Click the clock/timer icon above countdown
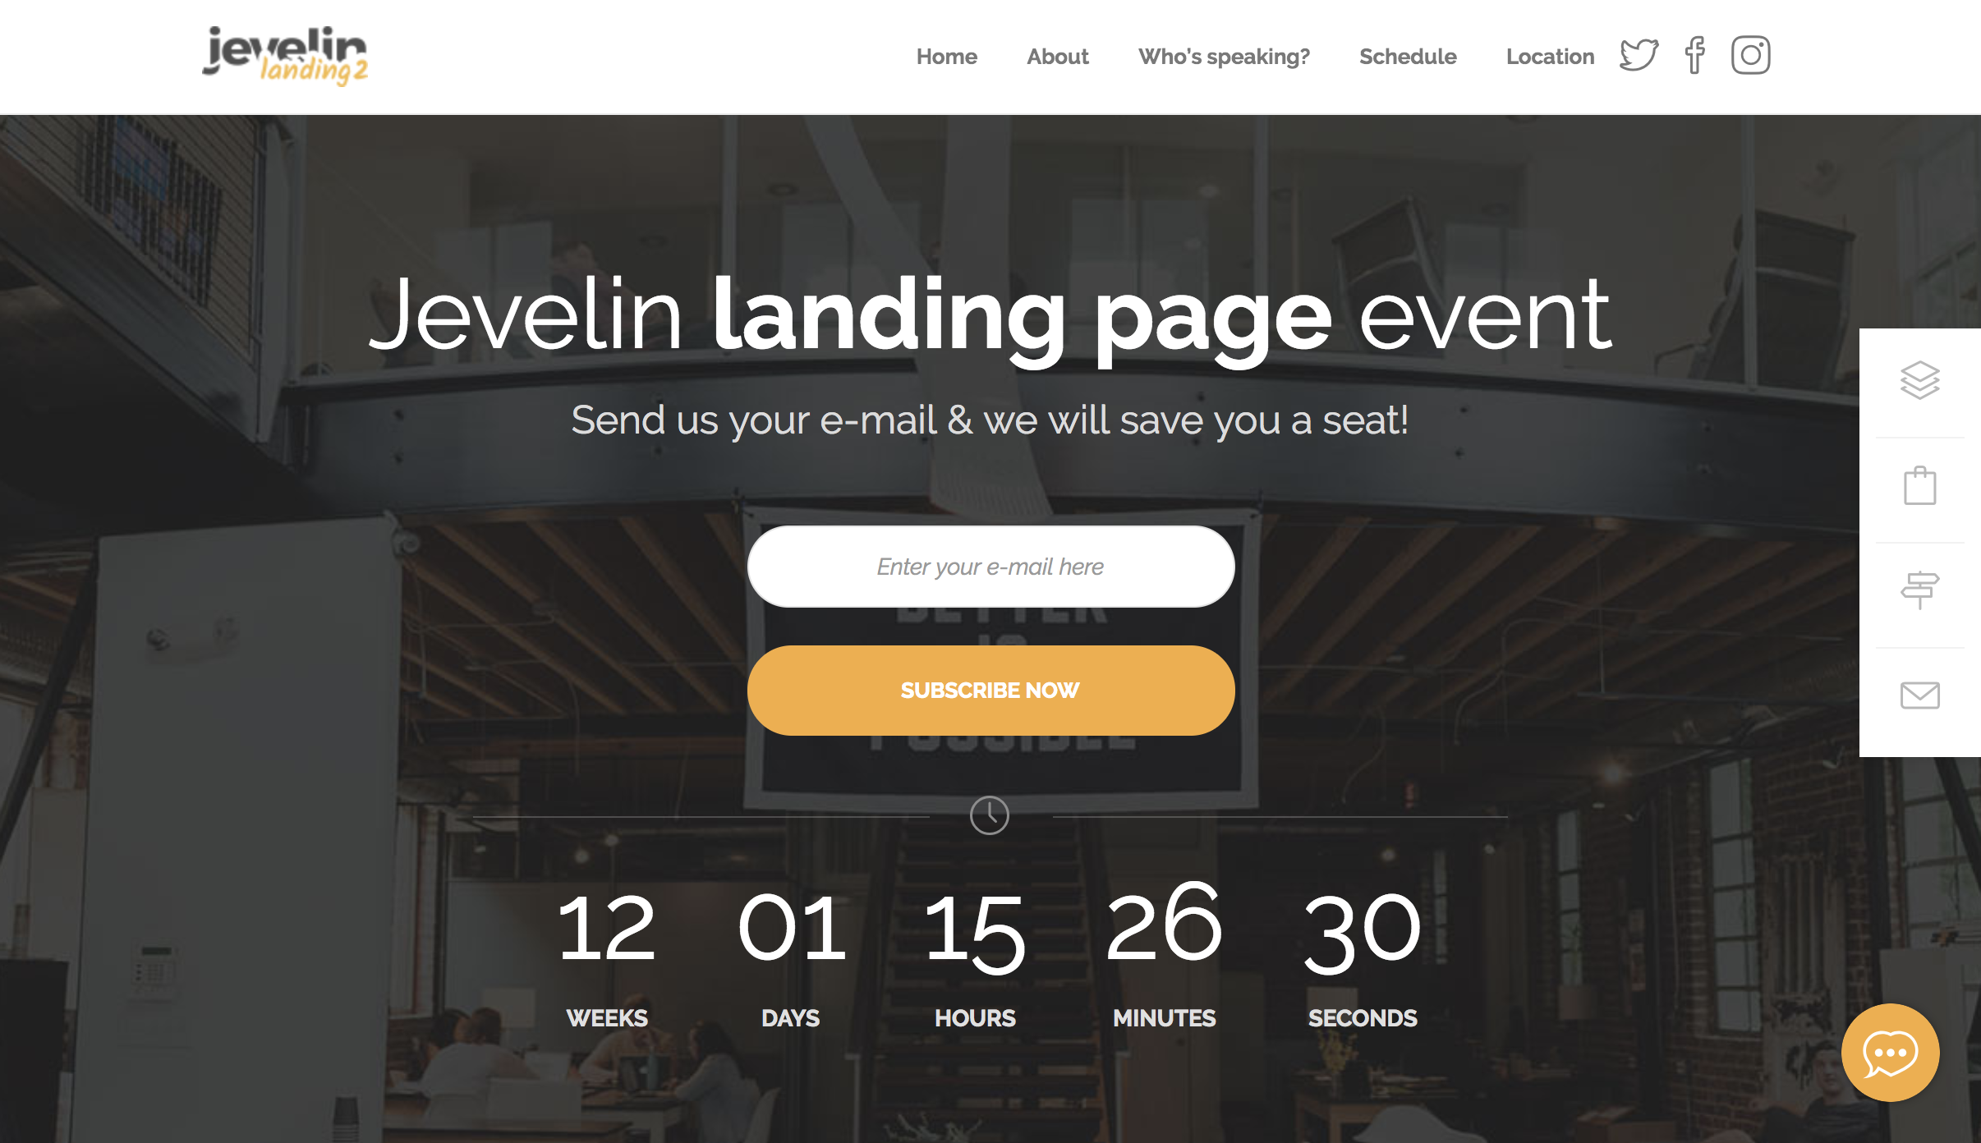 point(989,815)
